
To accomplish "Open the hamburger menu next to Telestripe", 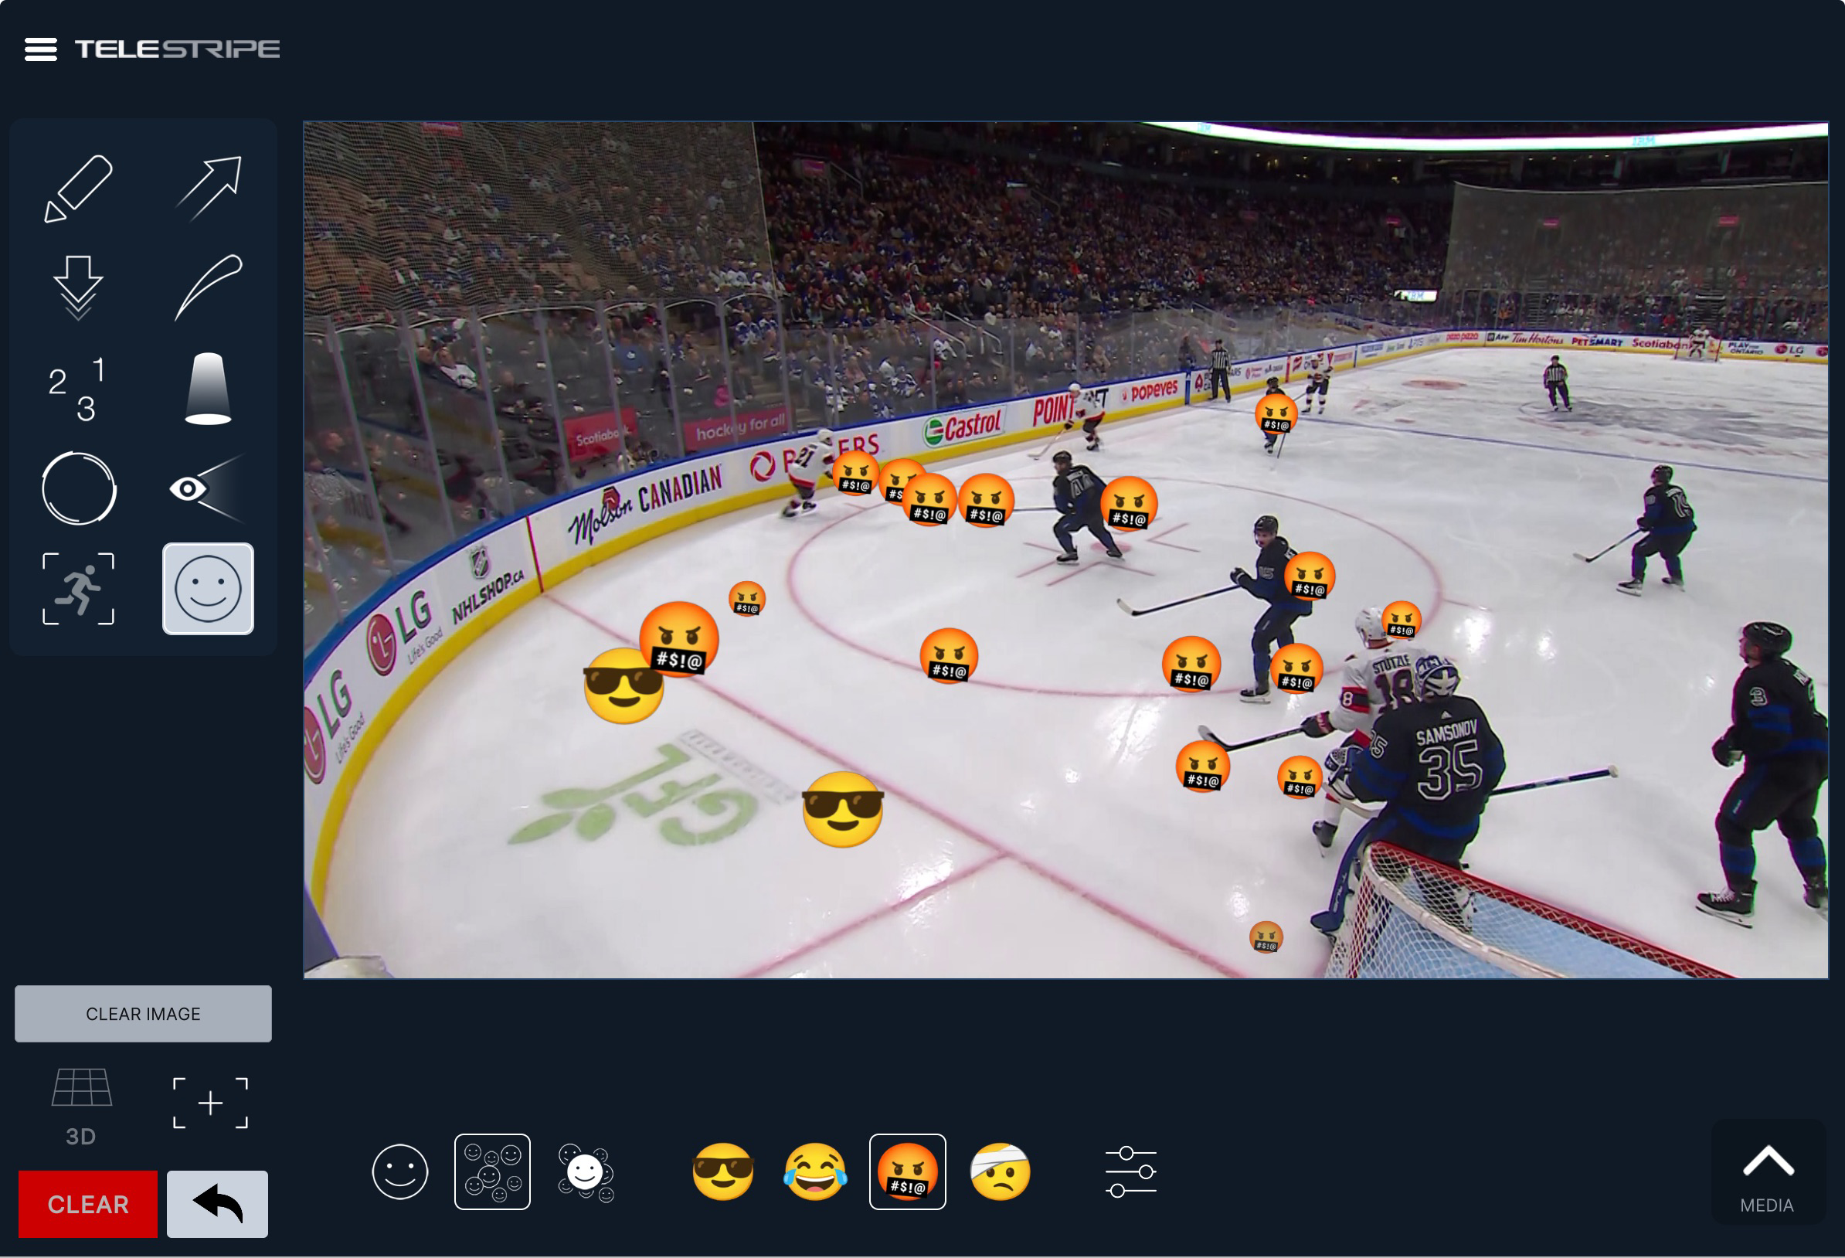I will [x=40, y=49].
